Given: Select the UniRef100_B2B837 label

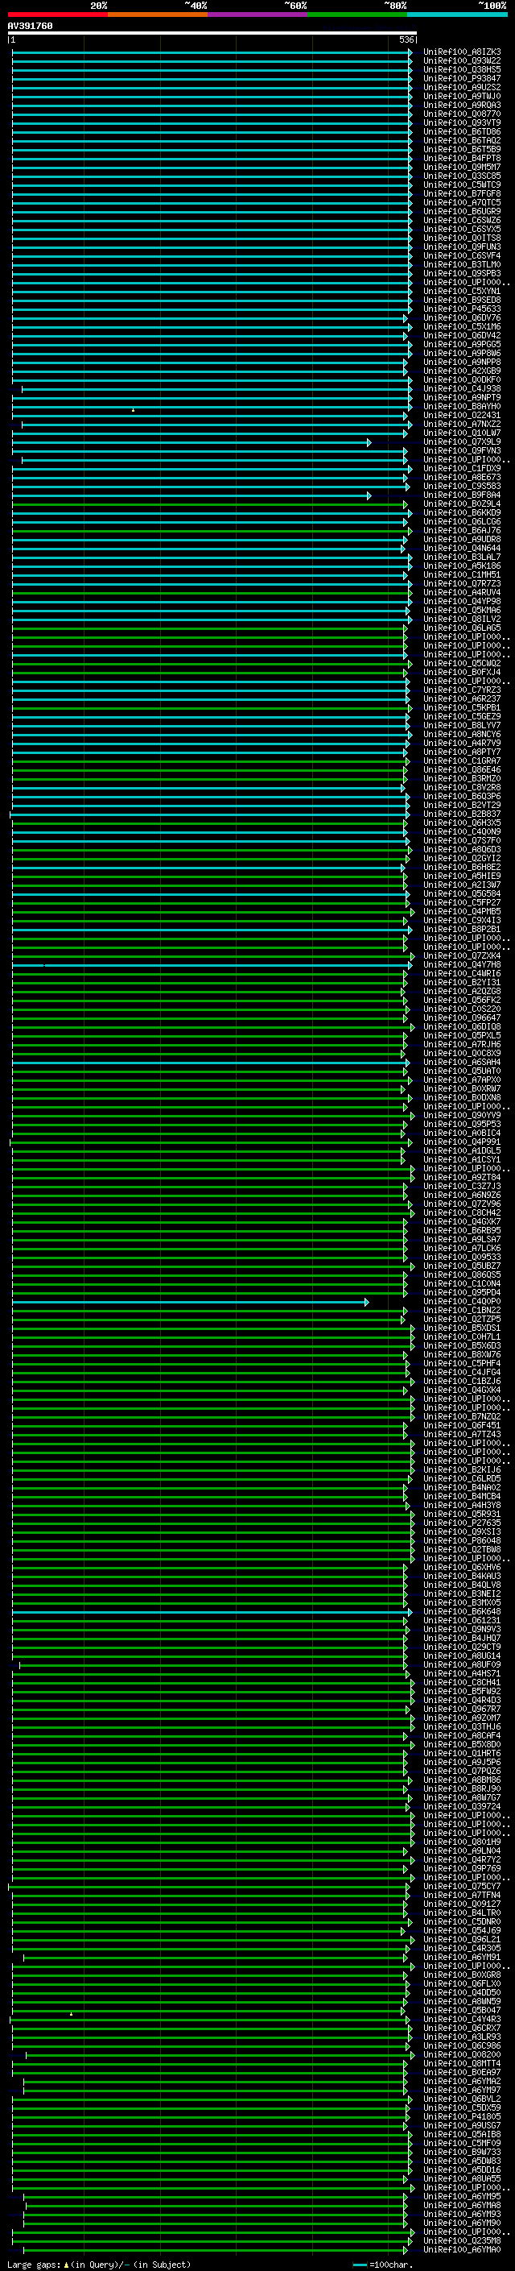Looking at the screenshot, I should click(x=462, y=814).
